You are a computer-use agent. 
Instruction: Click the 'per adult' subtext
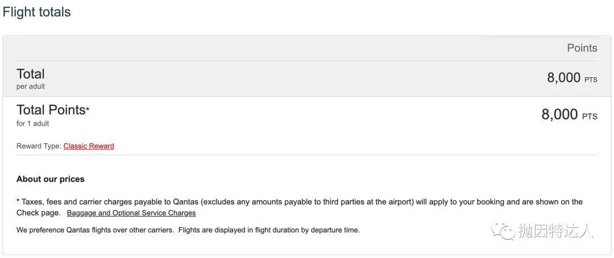[x=31, y=87]
